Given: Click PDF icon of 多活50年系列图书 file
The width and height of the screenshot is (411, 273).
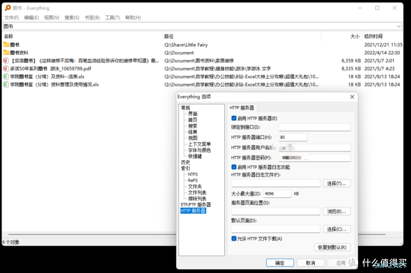Looking at the screenshot, I should click(5, 69).
